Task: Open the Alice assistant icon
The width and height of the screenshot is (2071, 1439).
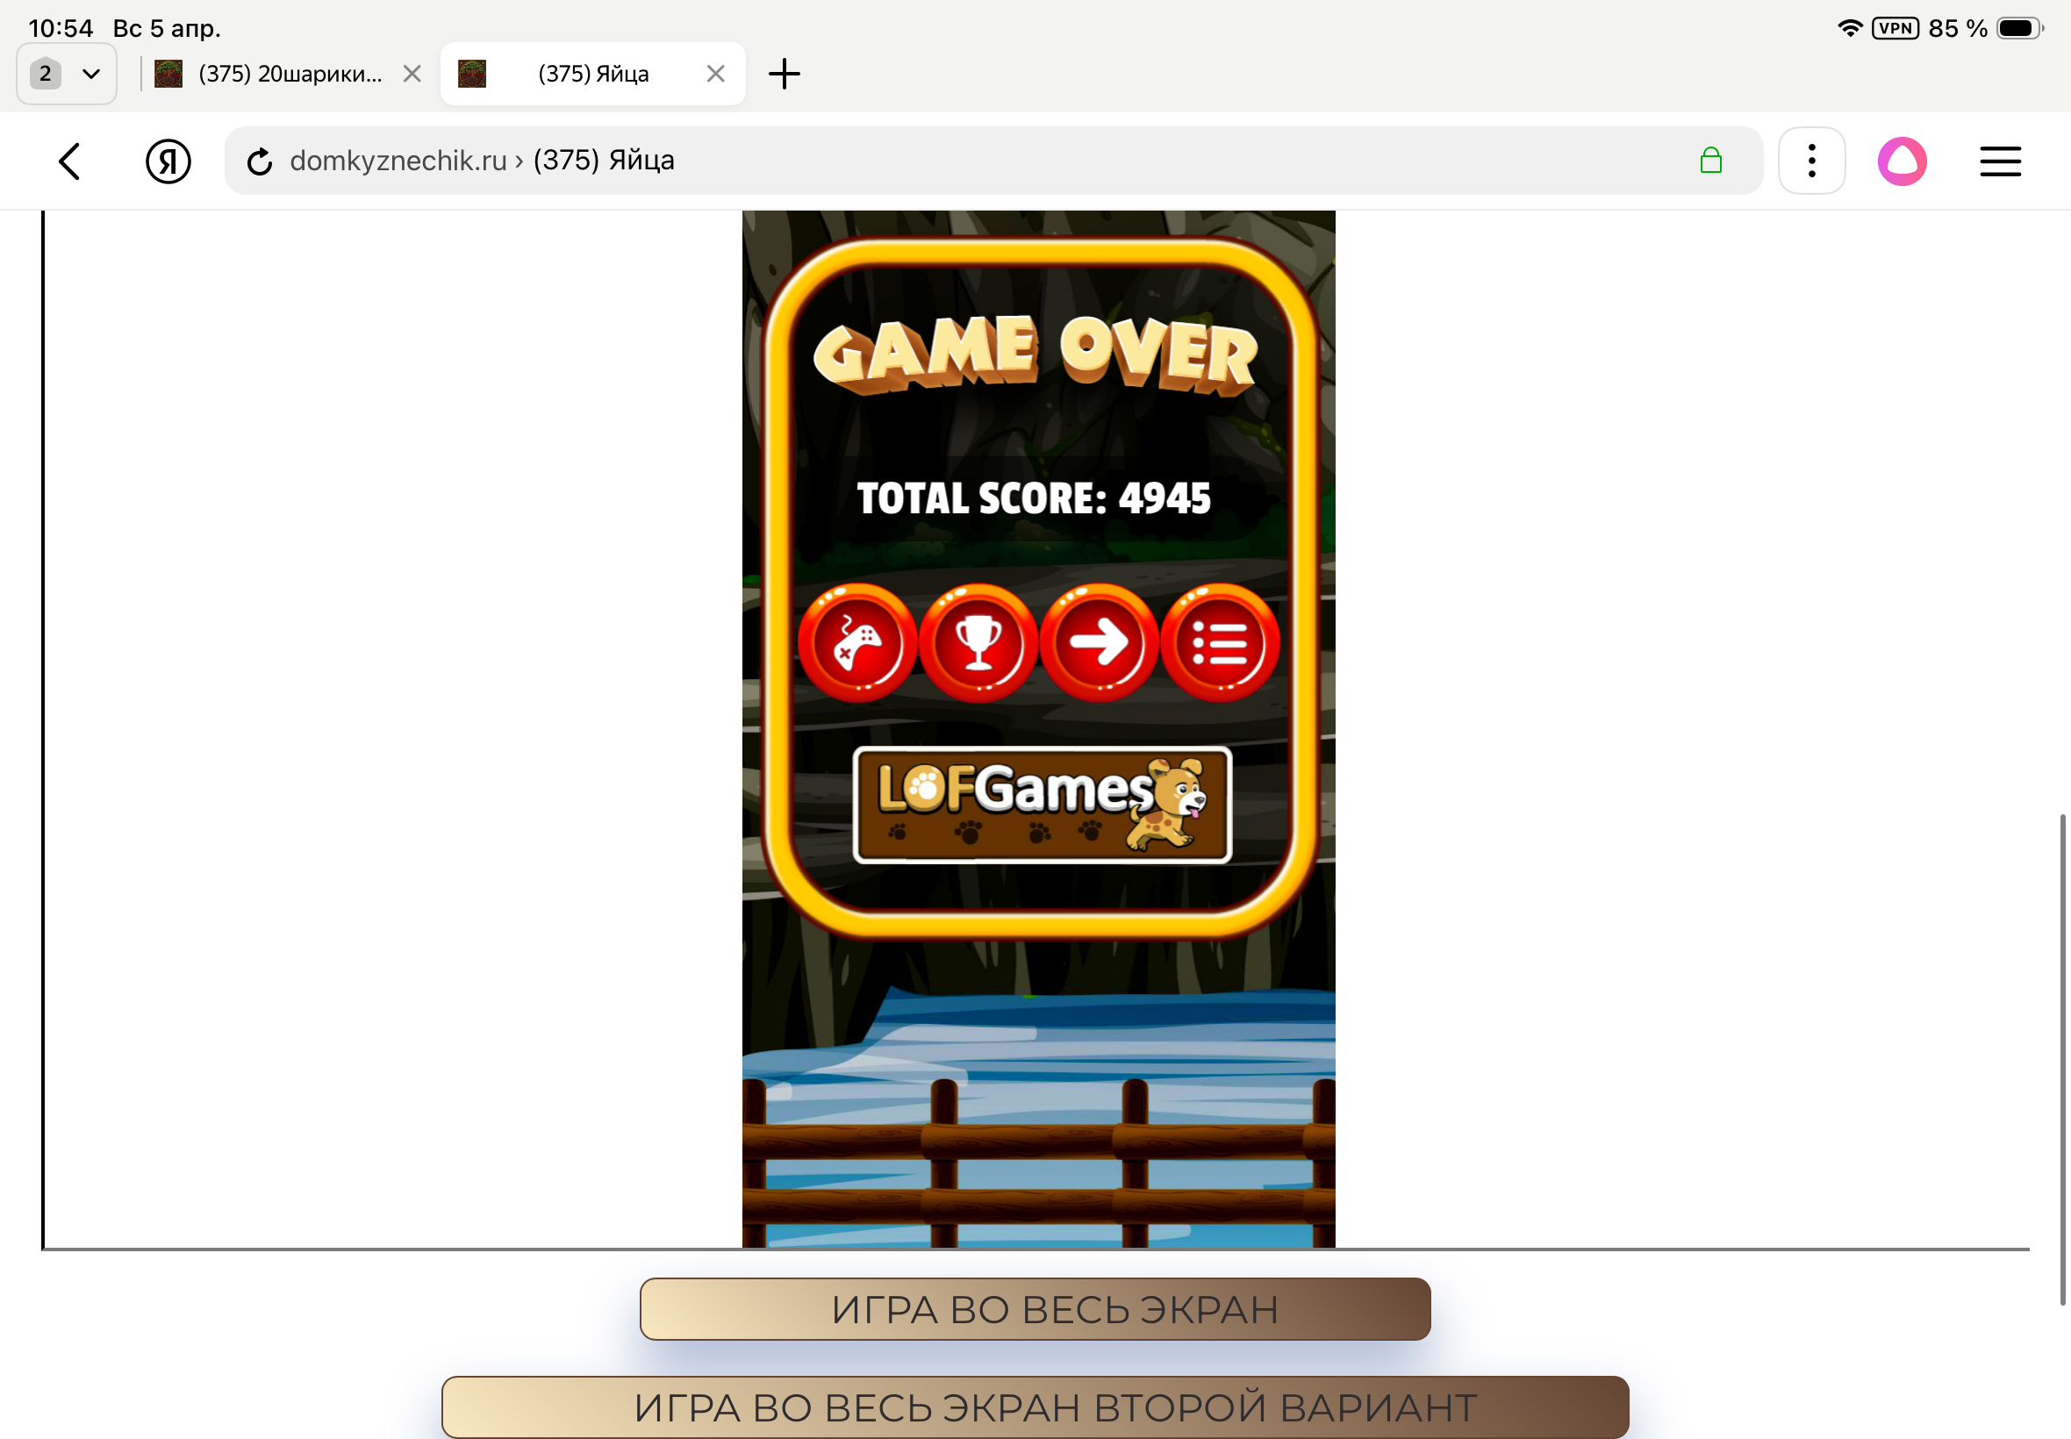Action: [x=1902, y=161]
